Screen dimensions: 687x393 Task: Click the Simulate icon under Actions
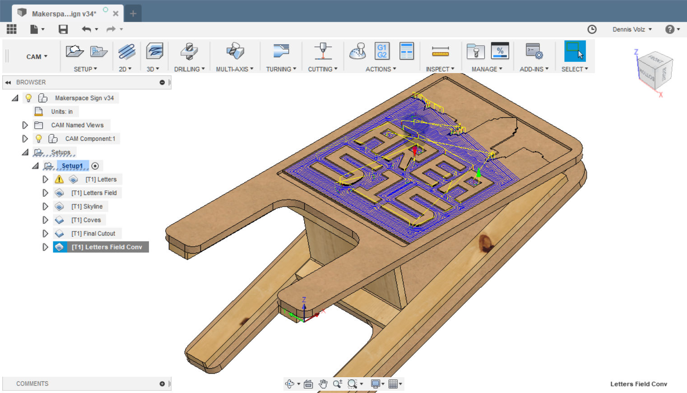pos(358,51)
